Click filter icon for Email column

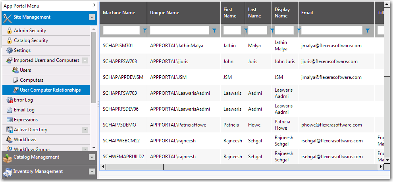click(x=368, y=30)
